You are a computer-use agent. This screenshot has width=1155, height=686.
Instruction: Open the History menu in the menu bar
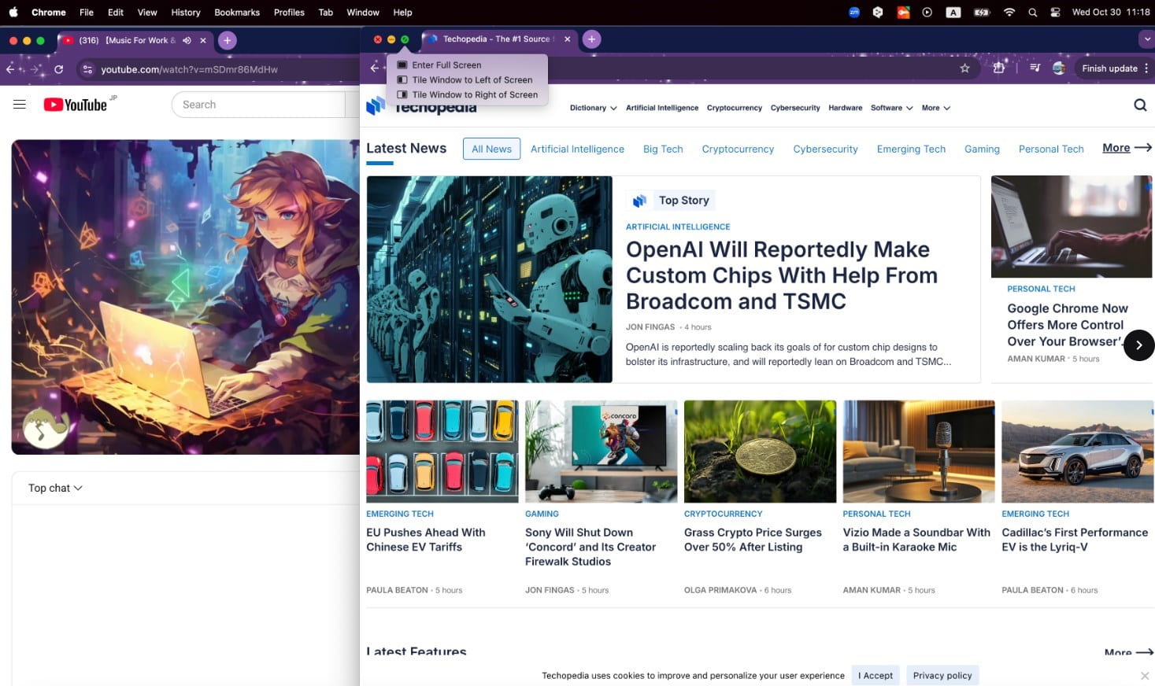point(186,12)
